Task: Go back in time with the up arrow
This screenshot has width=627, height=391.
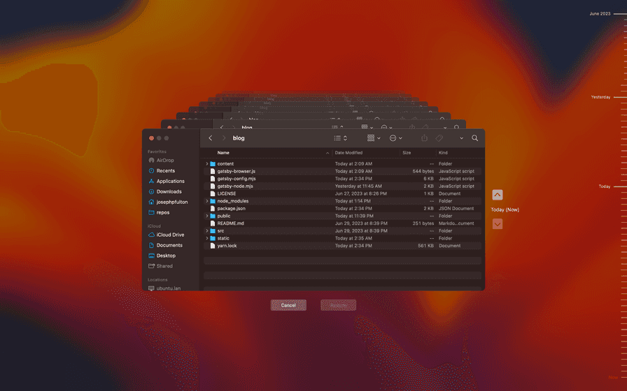Action: tap(498, 195)
